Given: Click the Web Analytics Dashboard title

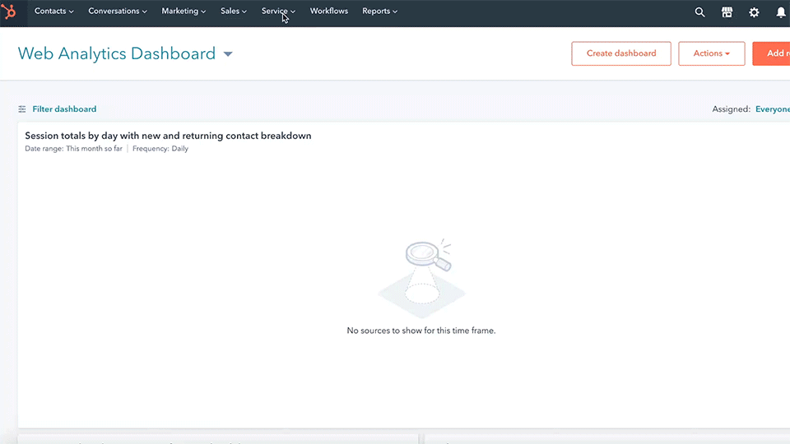Looking at the screenshot, I should coord(117,54).
